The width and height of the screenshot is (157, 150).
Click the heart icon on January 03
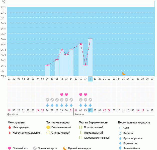(x=86, y=95)
